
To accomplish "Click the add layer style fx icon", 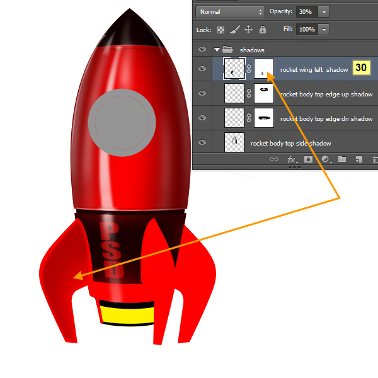I will coord(292,159).
